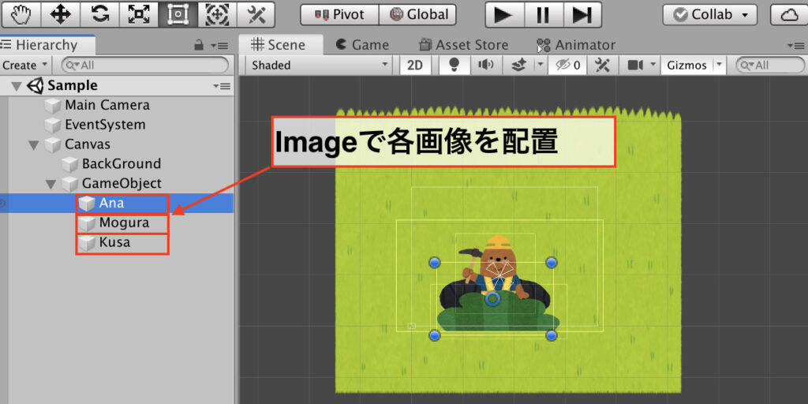Image resolution: width=808 pixels, height=404 pixels.
Task: Open Sample scene options menu
Action: pyautogui.click(x=222, y=86)
